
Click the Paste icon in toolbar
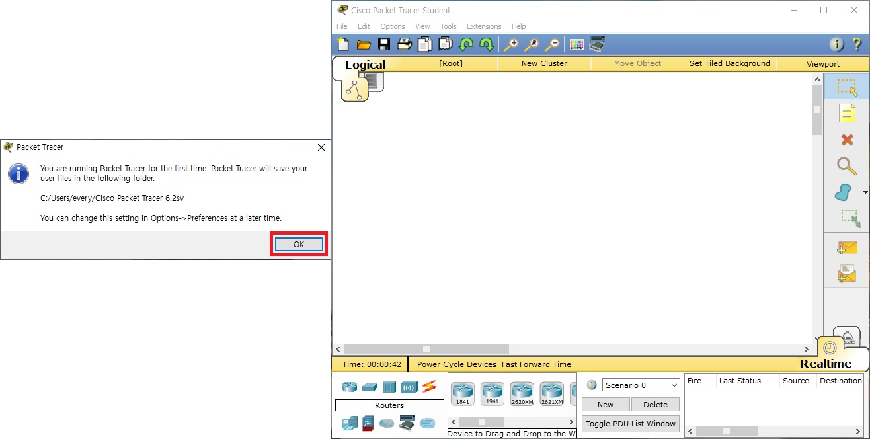pyautogui.click(x=446, y=44)
